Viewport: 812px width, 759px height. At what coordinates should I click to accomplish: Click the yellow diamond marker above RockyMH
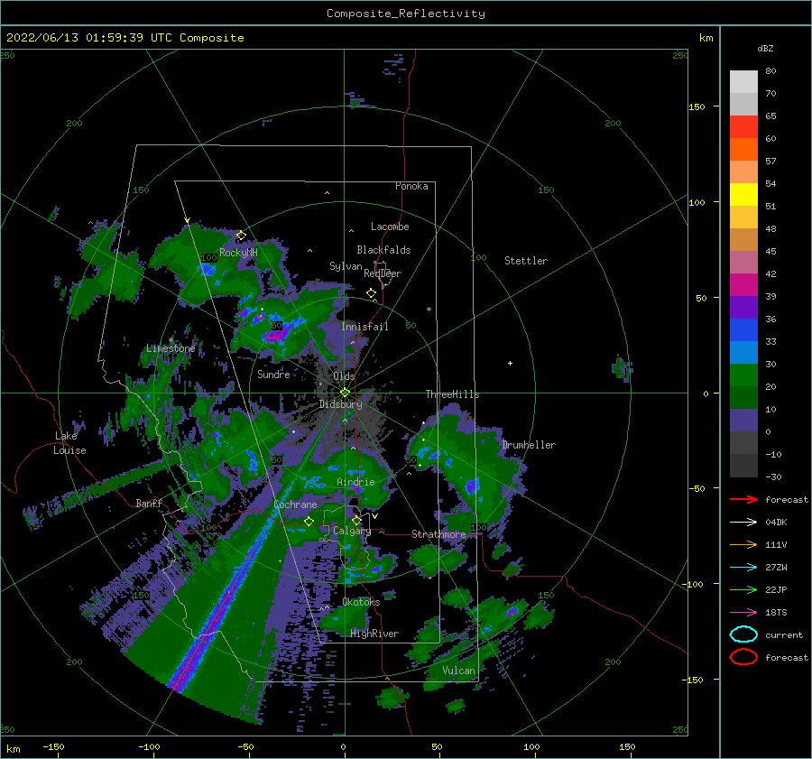(x=241, y=236)
